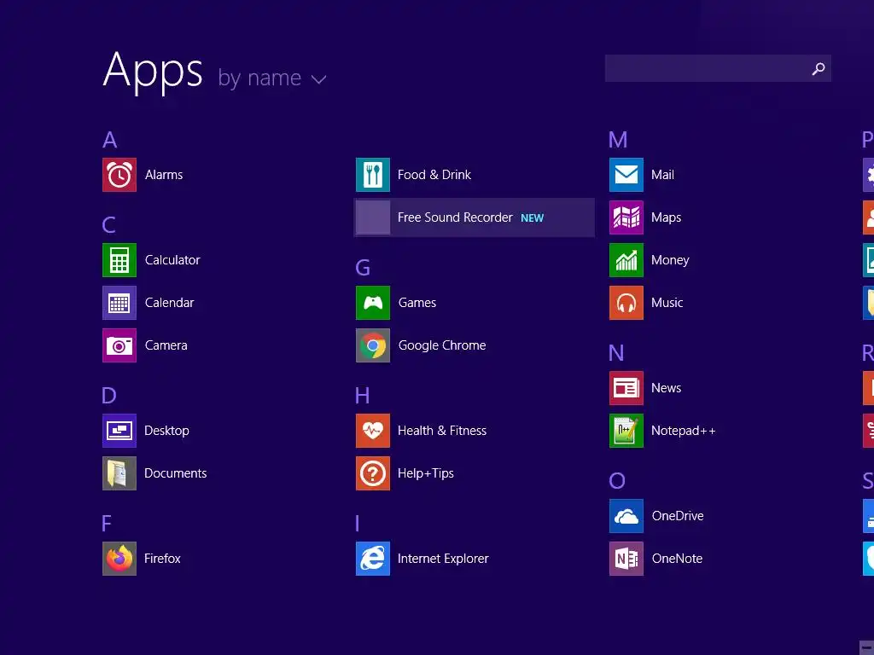This screenshot has height=655, width=874.
Task: Open the Mail envelope icon
Action: click(626, 175)
